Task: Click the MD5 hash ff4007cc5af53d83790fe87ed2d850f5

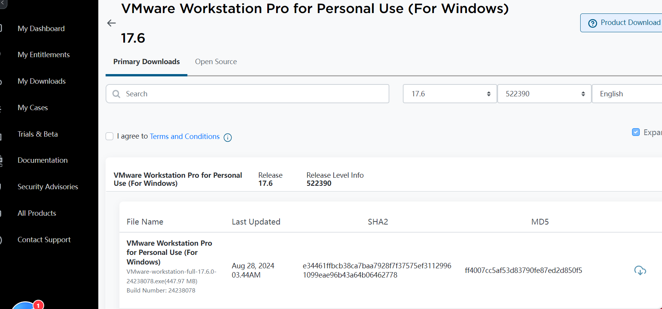Action: pos(523,270)
